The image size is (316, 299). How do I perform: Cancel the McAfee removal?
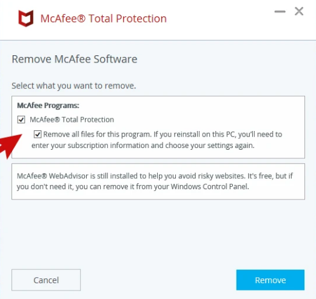click(46, 280)
